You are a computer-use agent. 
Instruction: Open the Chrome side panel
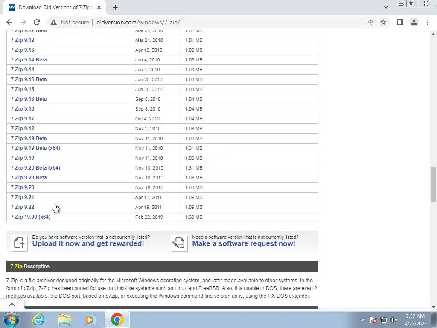[400, 22]
